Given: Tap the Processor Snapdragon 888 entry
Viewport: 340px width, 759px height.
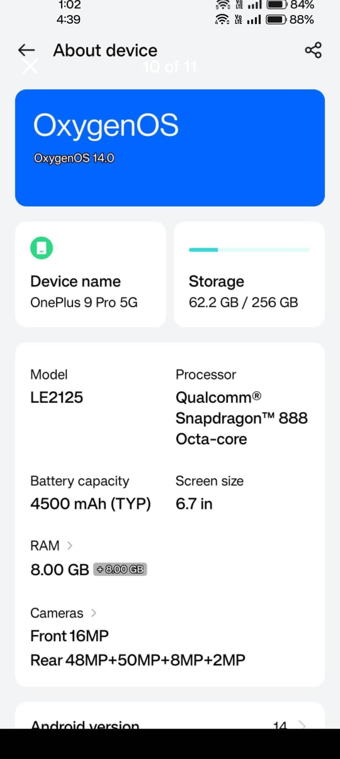Looking at the screenshot, I should [x=241, y=407].
